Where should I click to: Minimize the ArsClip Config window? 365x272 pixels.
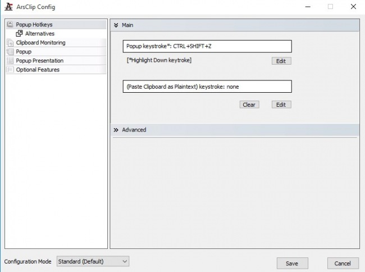[308, 7]
